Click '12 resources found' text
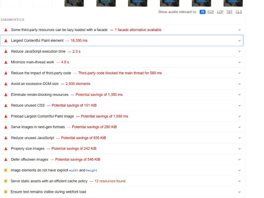 (110, 181)
